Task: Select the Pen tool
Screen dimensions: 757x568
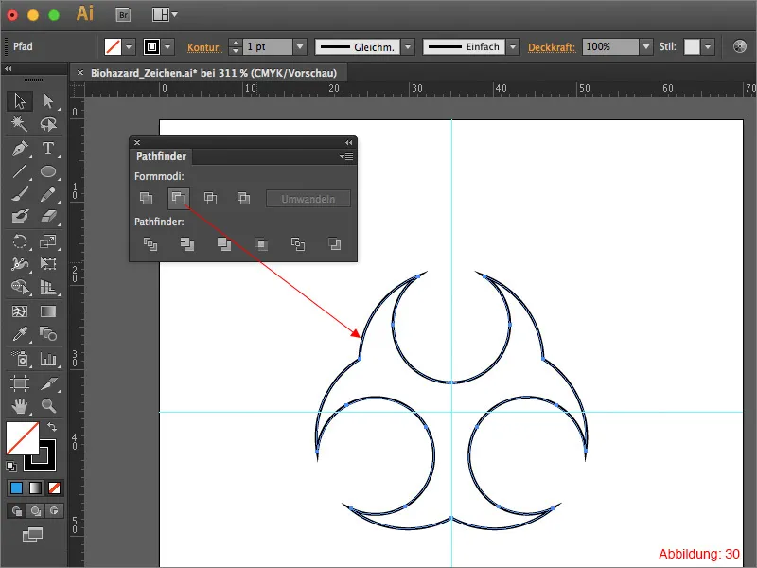Action: [x=20, y=149]
